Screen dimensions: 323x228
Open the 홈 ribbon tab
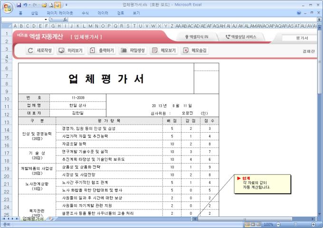[x=20, y=13]
